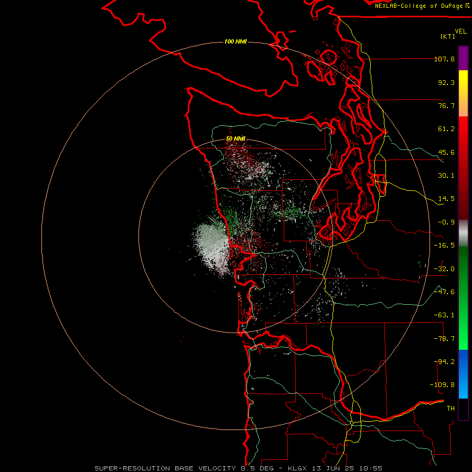Click the bright green segment of color bar
This screenshot has width=472, height=472.
463,298
